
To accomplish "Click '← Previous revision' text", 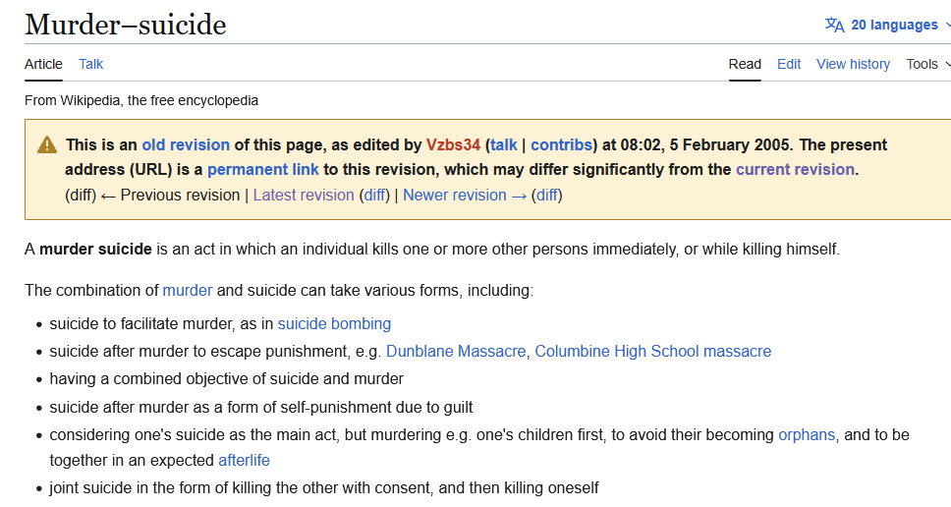I will [x=170, y=196].
